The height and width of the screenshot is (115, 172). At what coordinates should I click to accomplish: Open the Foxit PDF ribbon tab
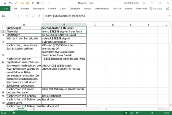[117, 9]
